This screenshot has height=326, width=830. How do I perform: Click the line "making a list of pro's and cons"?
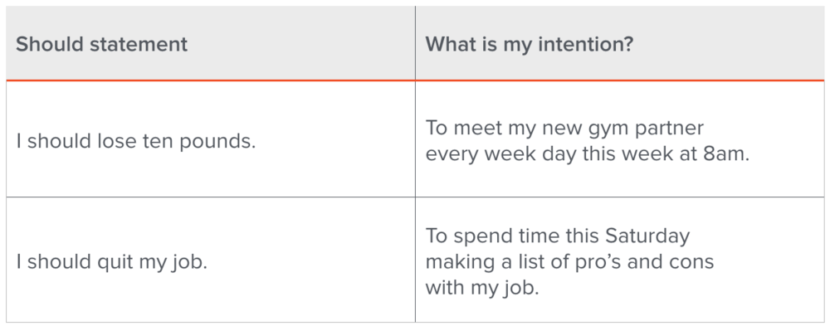(569, 262)
